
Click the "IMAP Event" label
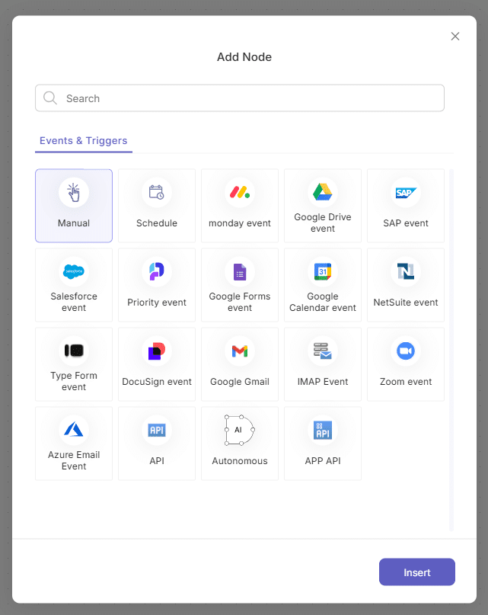pyautogui.click(x=323, y=382)
